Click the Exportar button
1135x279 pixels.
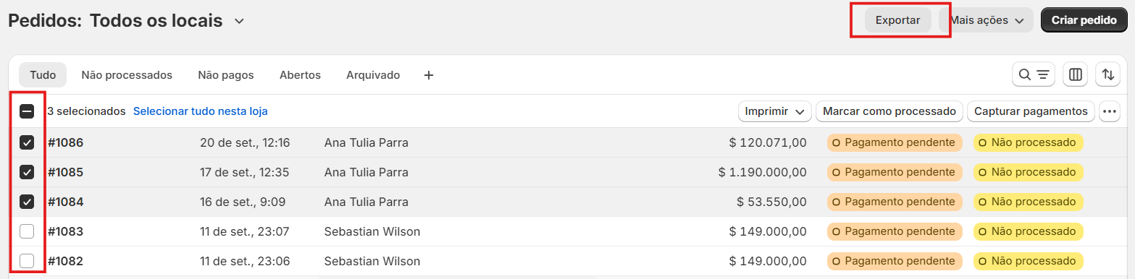coord(897,20)
